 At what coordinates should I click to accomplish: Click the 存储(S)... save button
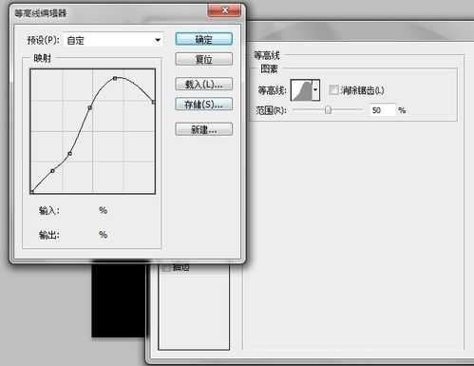203,105
